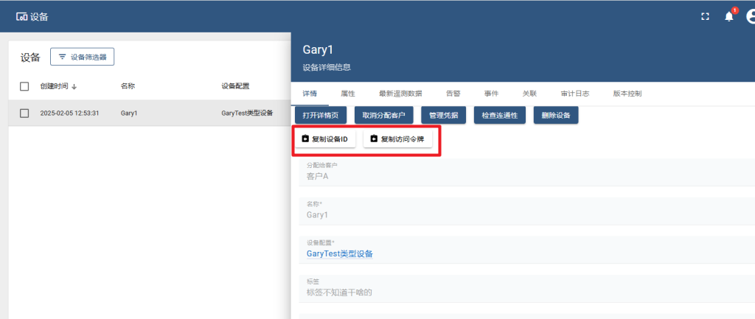Screen dimensions: 755x319
Task: Open the GaryTest类型设备 profile link
Action: 339,253
